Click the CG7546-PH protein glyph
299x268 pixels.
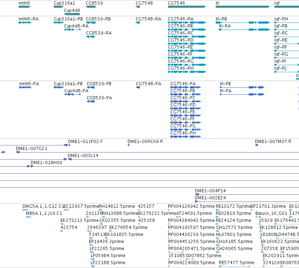coord(186,137)
